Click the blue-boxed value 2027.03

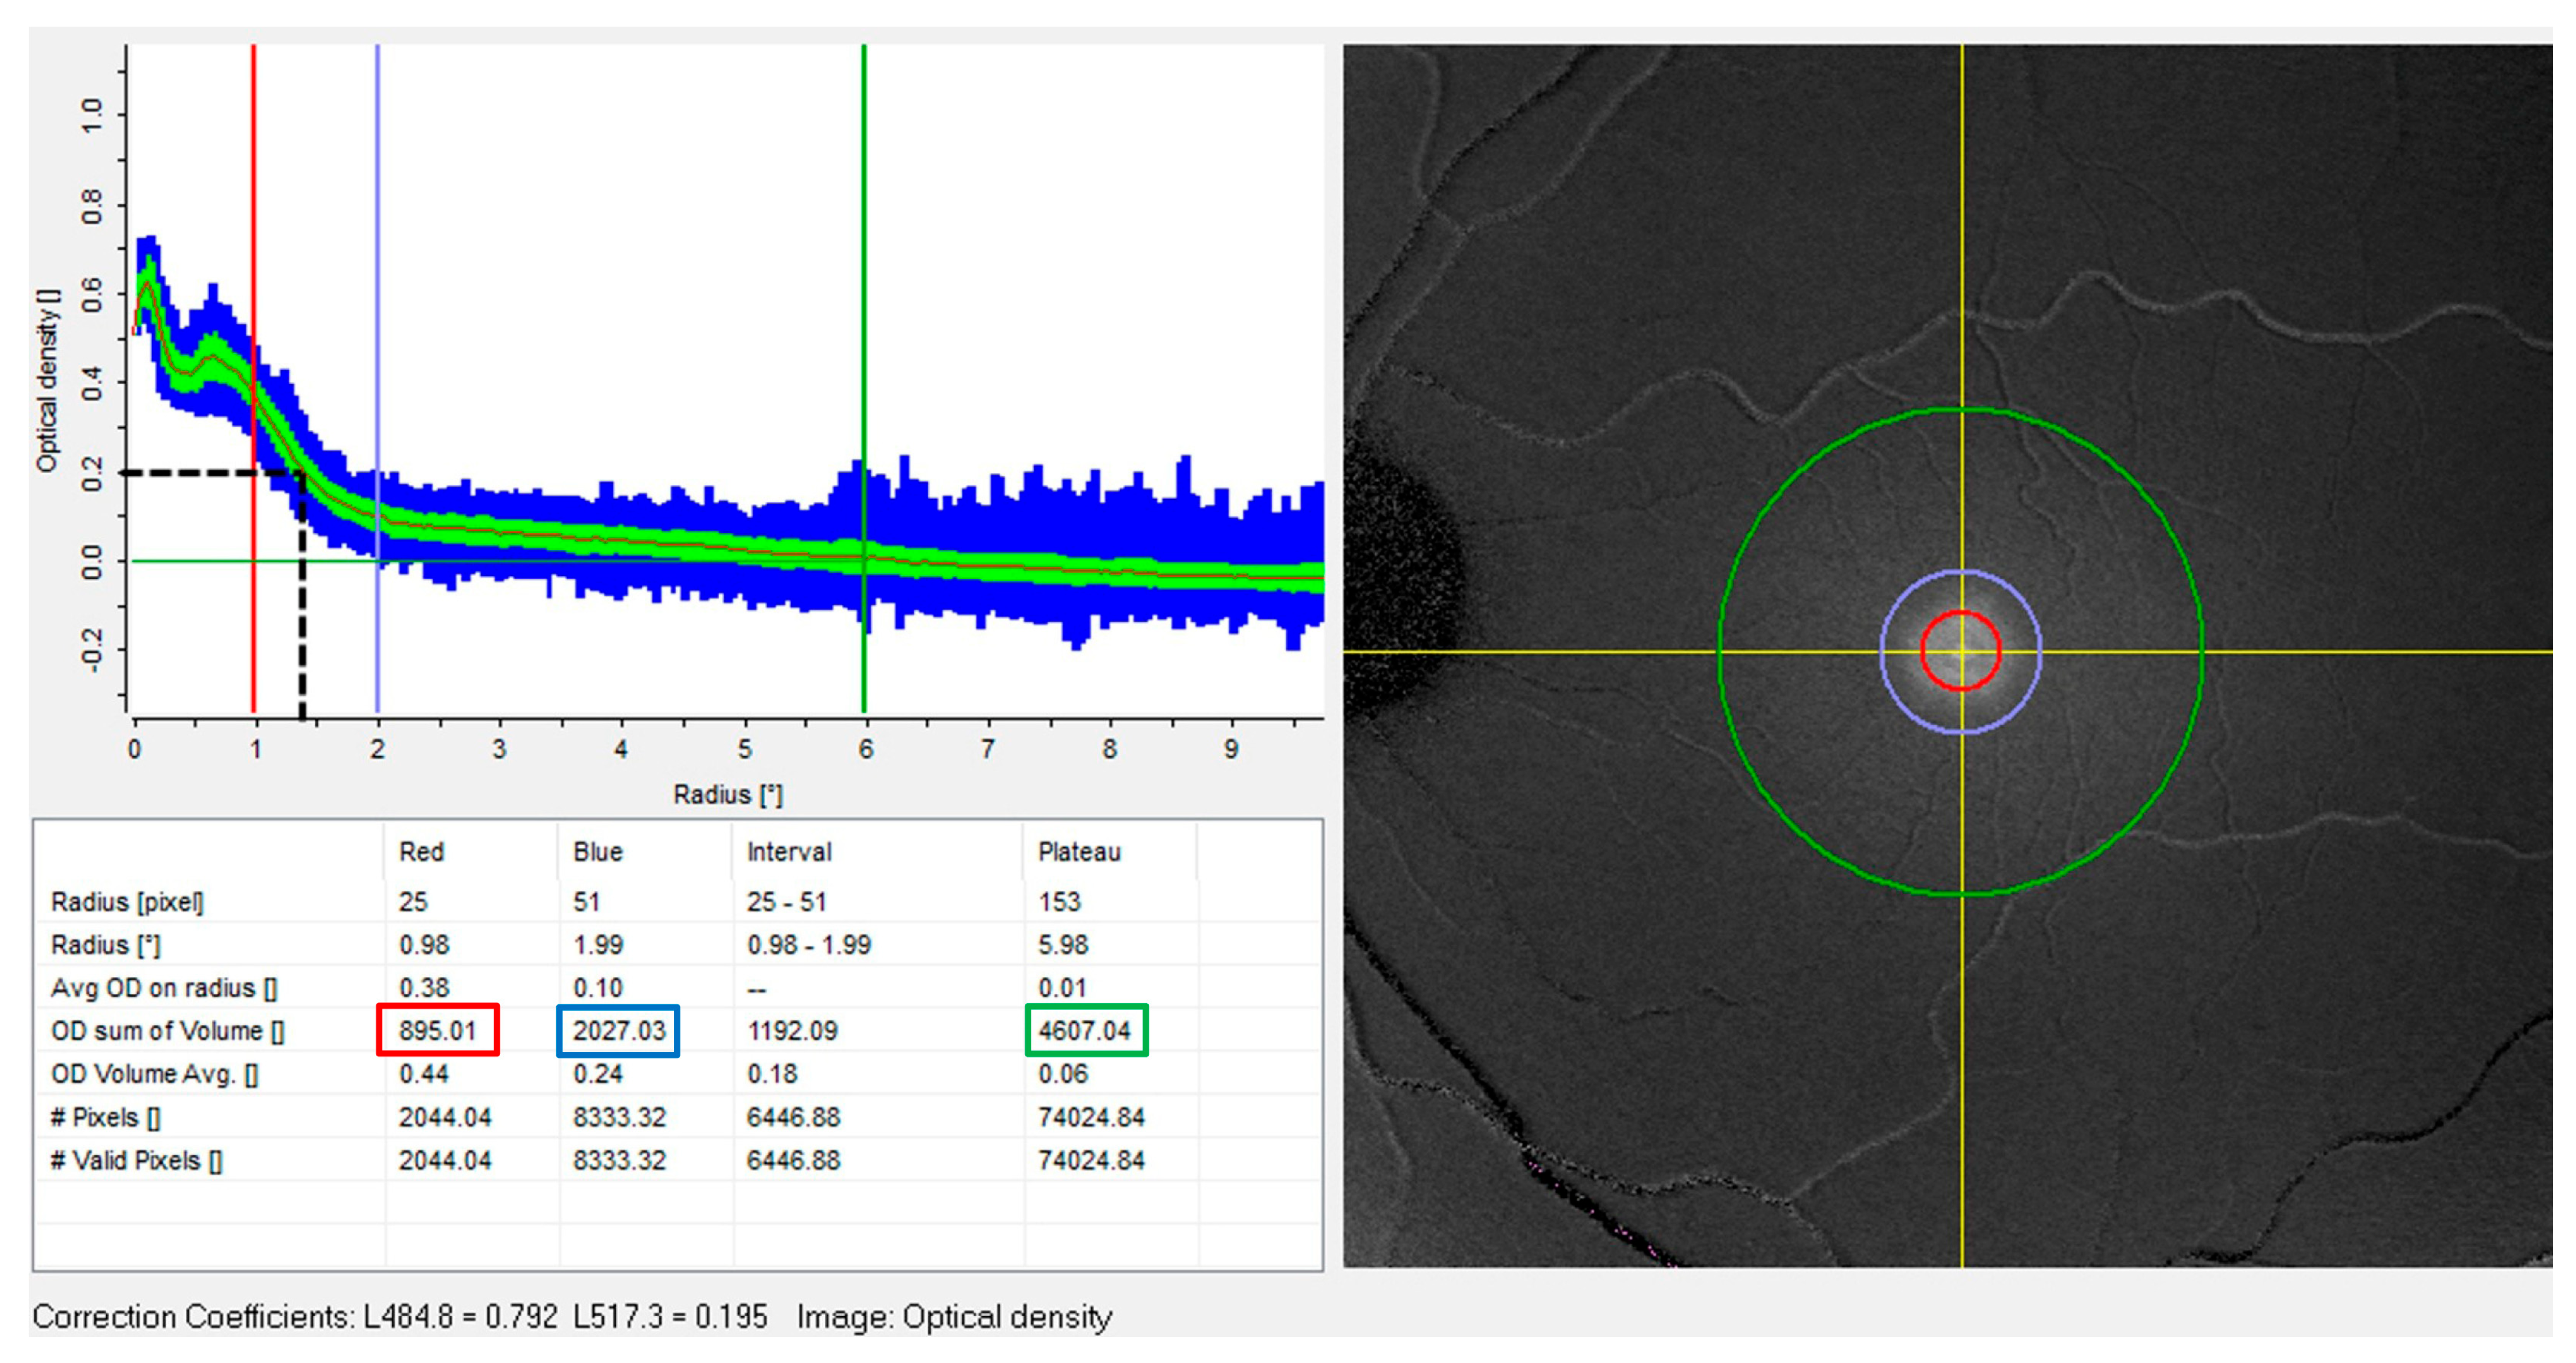(x=618, y=1031)
